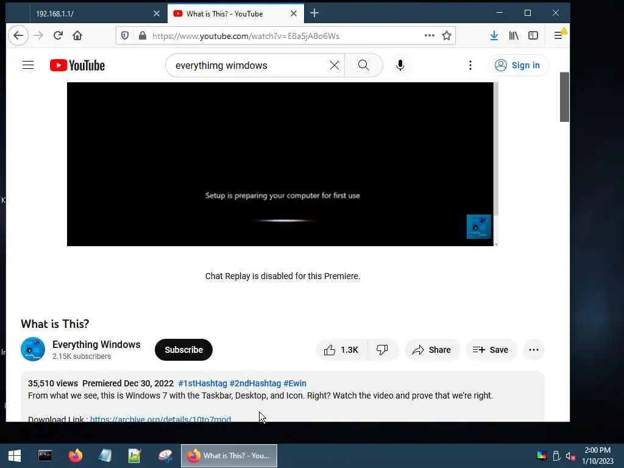Subscribe to Everything Windows
624x468 pixels.
click(183, 350)
